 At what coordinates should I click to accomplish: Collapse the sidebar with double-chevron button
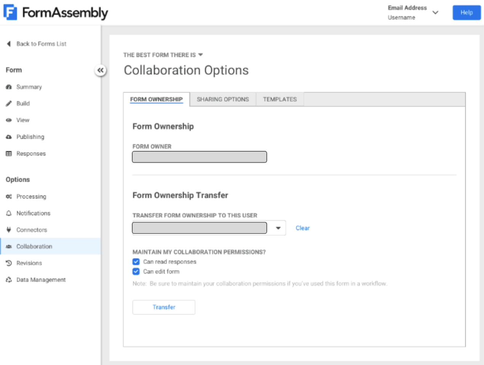coord(100,70)
